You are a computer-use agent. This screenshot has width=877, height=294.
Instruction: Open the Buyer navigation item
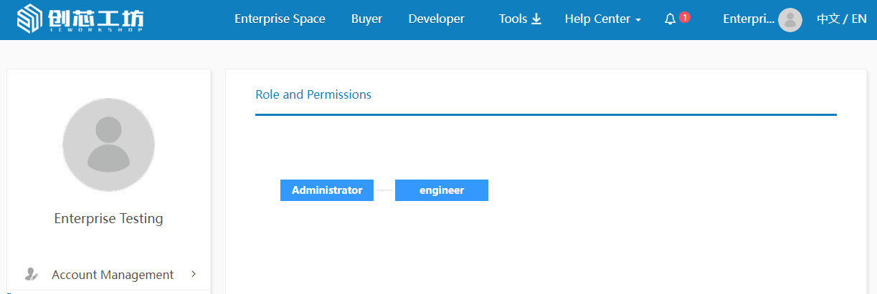pyautogui.click(x=366, y=19)
